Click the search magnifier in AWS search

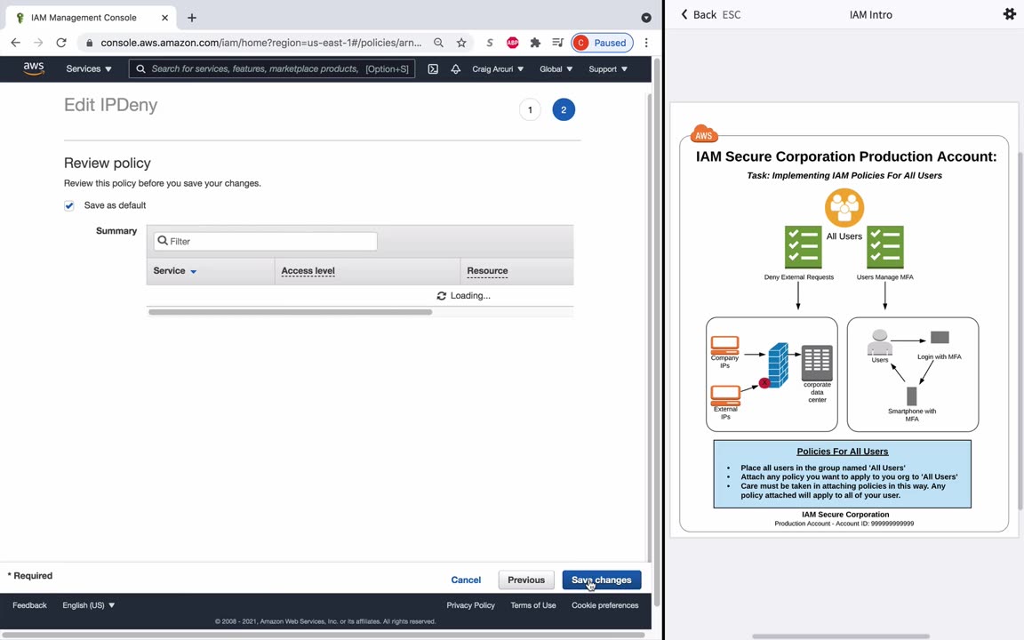pyautogui.click(x=140, y=68)
